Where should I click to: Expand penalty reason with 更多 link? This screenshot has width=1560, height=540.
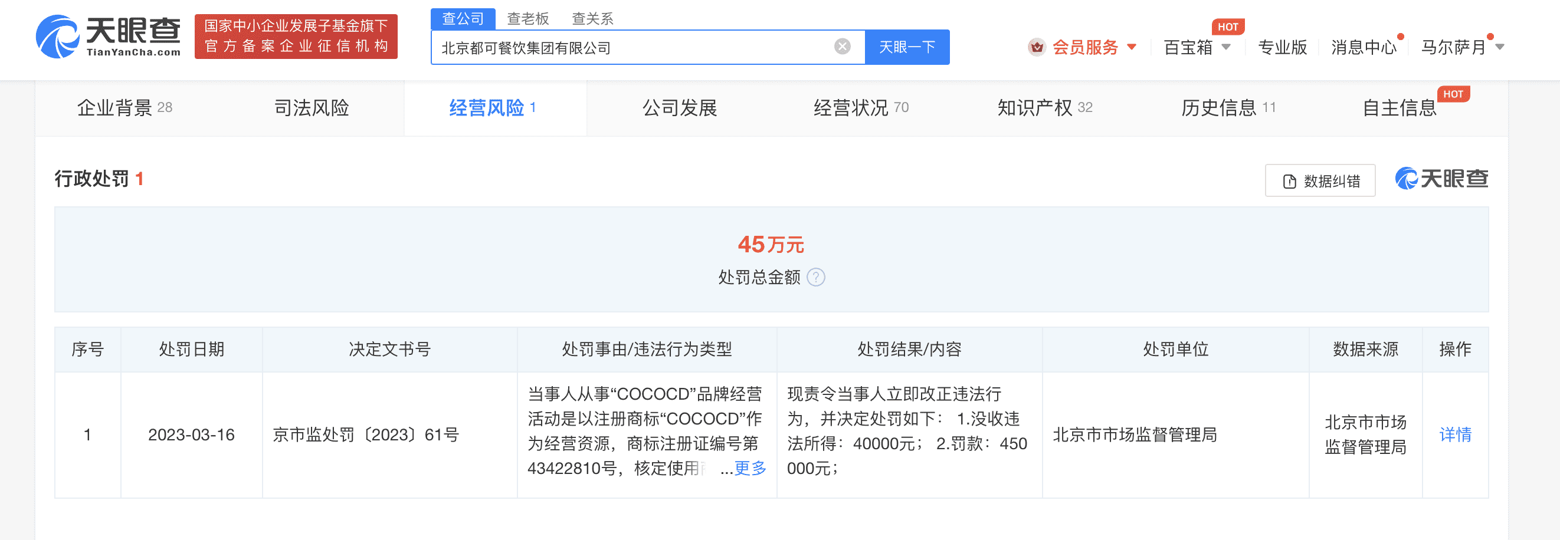[x=750, y=468]
